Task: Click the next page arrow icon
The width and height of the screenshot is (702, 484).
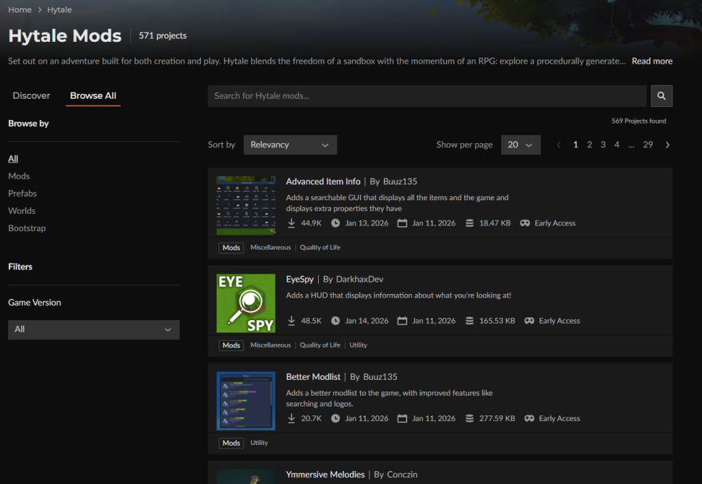Action: (x=668, y=145)
